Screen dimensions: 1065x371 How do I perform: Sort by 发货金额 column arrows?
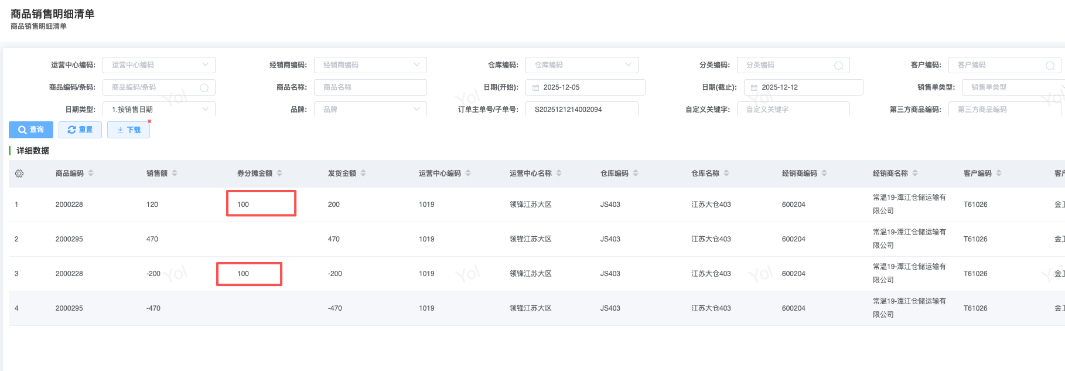363,173
